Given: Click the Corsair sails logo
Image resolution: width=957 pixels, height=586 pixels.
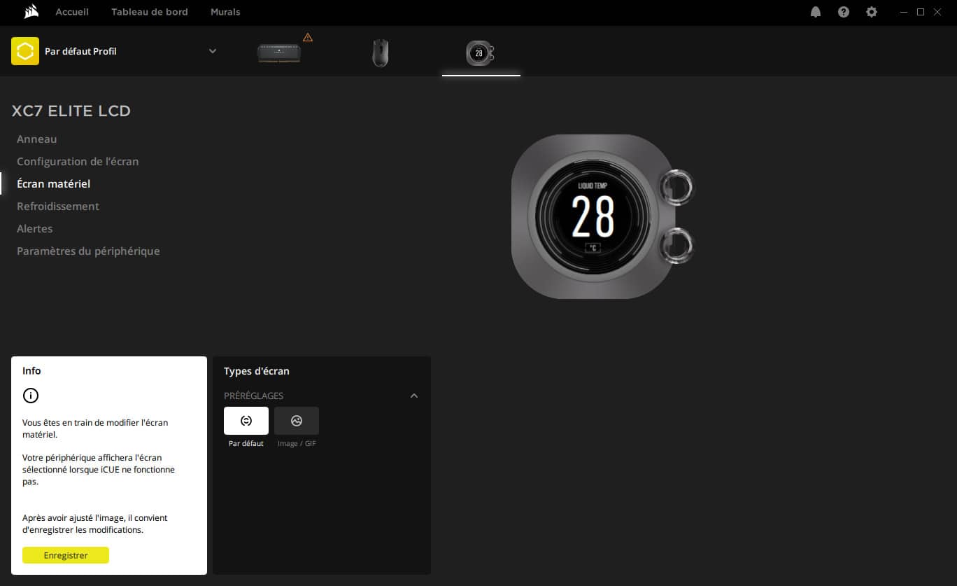Looking at the screenshot, I should 31,12.
